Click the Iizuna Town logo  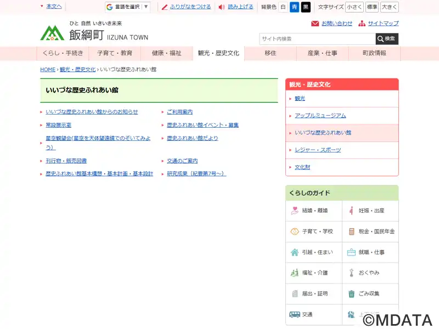tap(52, 33)
